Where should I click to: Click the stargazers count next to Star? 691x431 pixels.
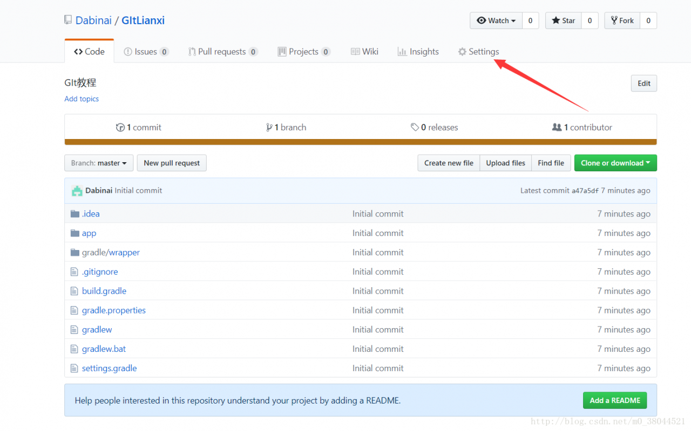tap(590, 20)
